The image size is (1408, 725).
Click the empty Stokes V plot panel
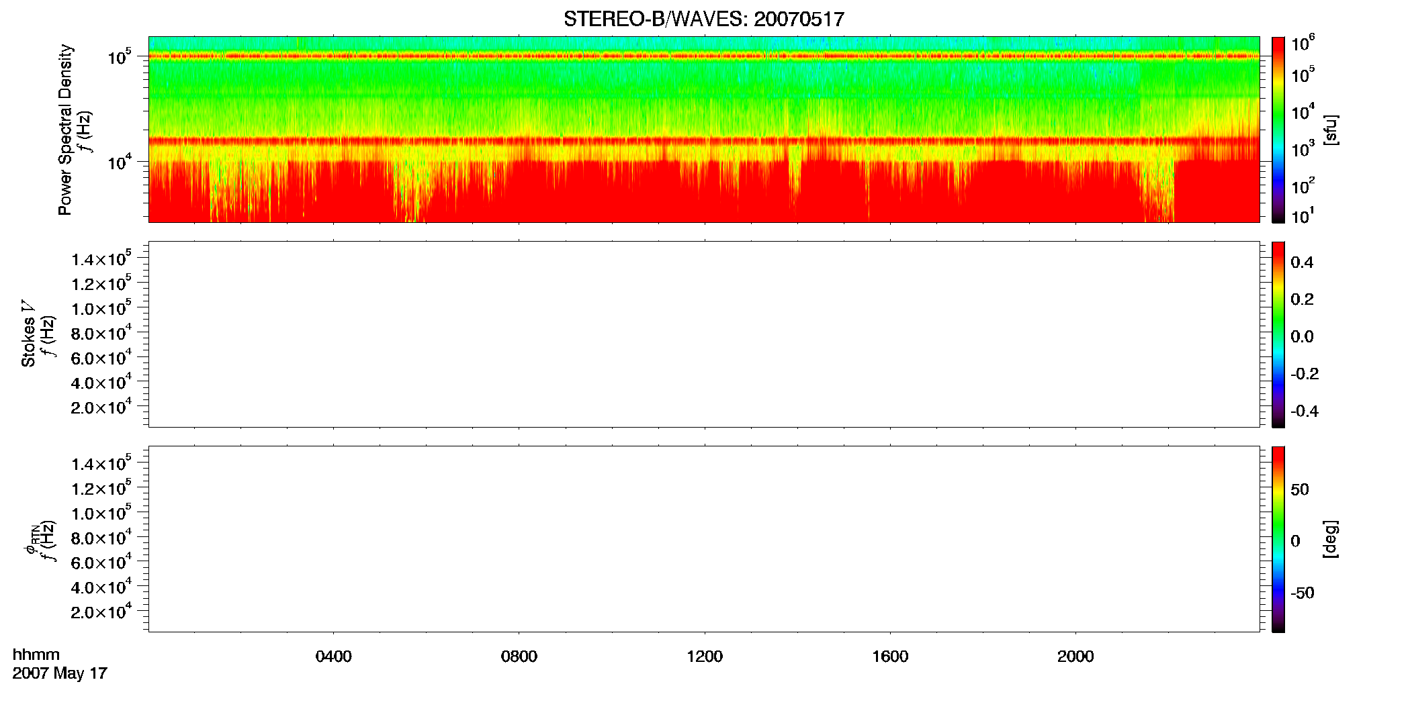coord(703,334)
